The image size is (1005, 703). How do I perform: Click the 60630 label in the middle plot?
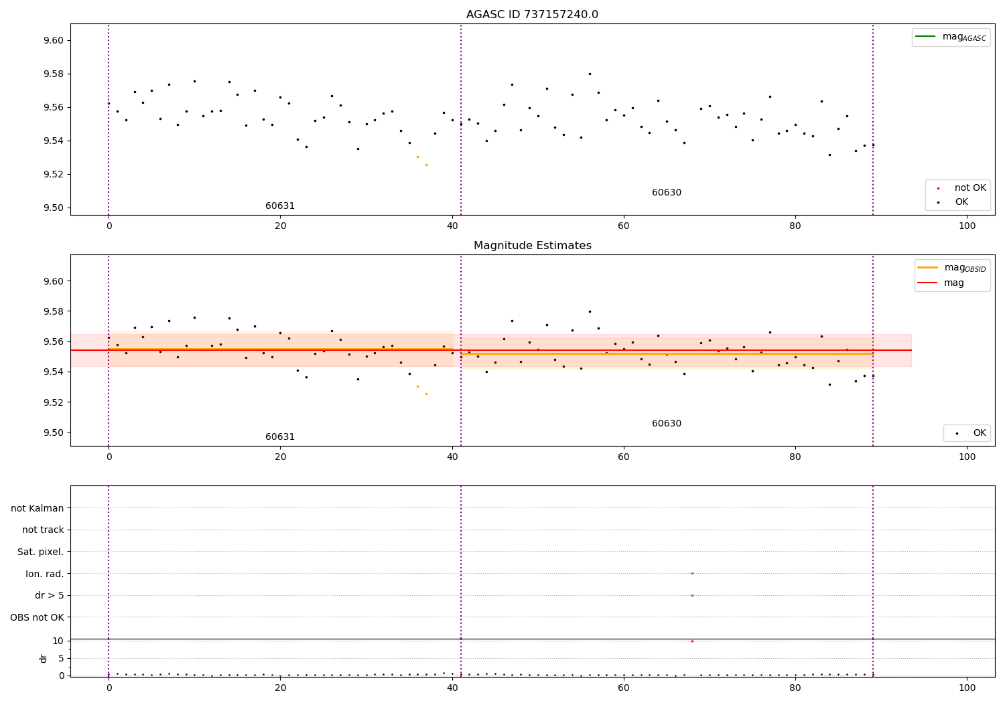[667, 424]
